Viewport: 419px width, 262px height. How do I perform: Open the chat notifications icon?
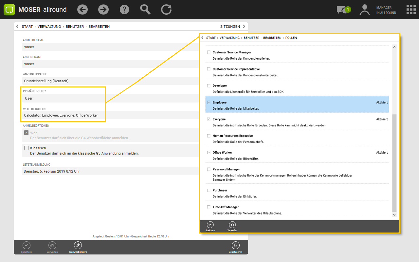pyautogui.click(x=343, y=10)
